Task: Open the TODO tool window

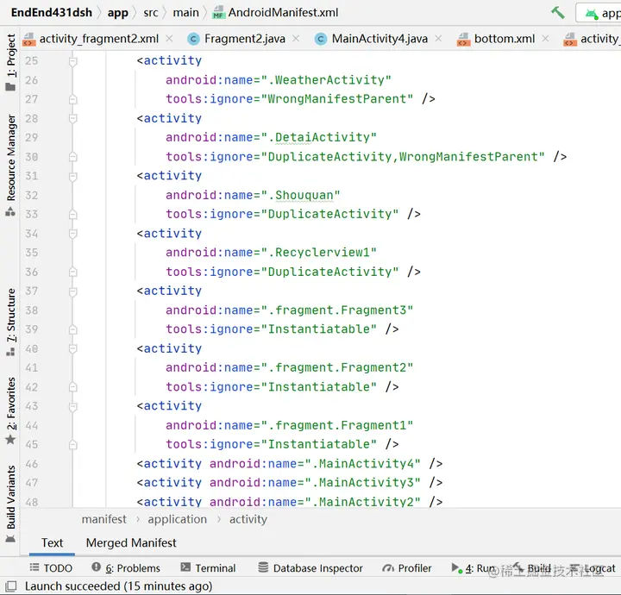Action: [51, 568]
